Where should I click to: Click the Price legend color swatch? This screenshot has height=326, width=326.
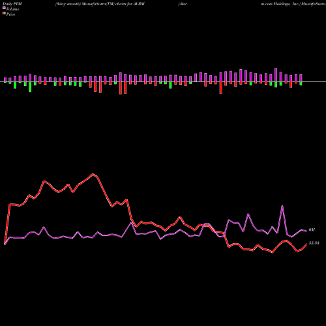[x=4, y=14]
